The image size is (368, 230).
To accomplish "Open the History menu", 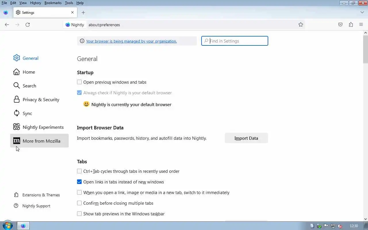I will point(35,3).
